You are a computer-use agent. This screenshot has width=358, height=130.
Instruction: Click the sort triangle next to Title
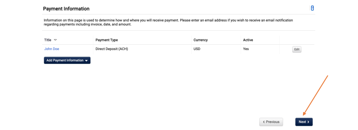(x=55, y=40)
